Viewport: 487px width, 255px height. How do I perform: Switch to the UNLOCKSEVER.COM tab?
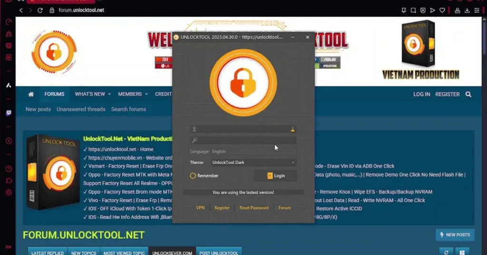click(172, 252)
